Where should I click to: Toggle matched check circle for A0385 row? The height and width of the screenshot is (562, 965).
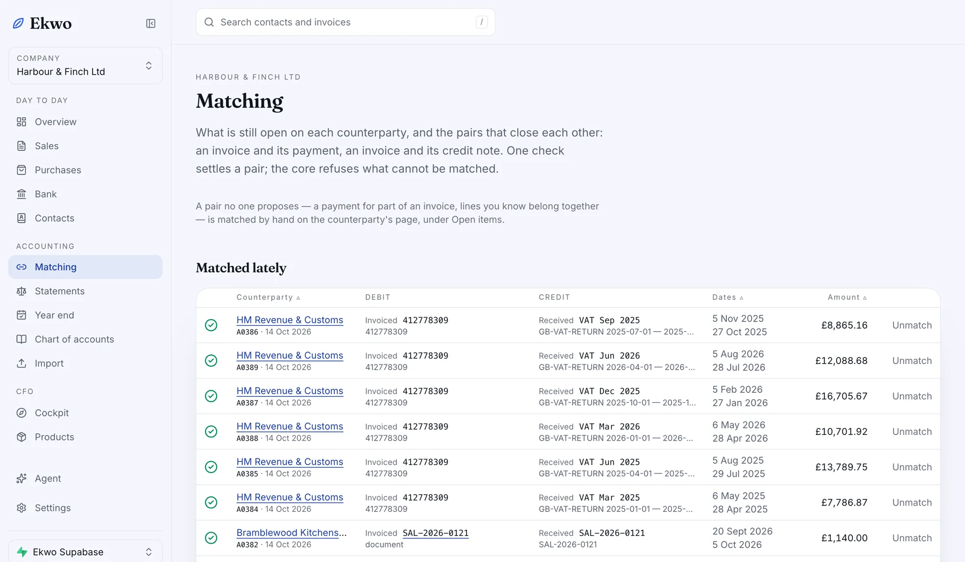pos(211,467)
